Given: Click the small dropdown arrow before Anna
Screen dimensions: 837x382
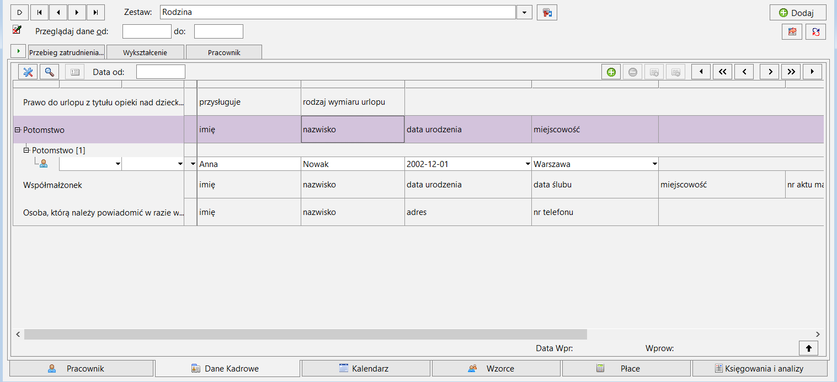Looking at the screenshot, I should tap(193, 164).
